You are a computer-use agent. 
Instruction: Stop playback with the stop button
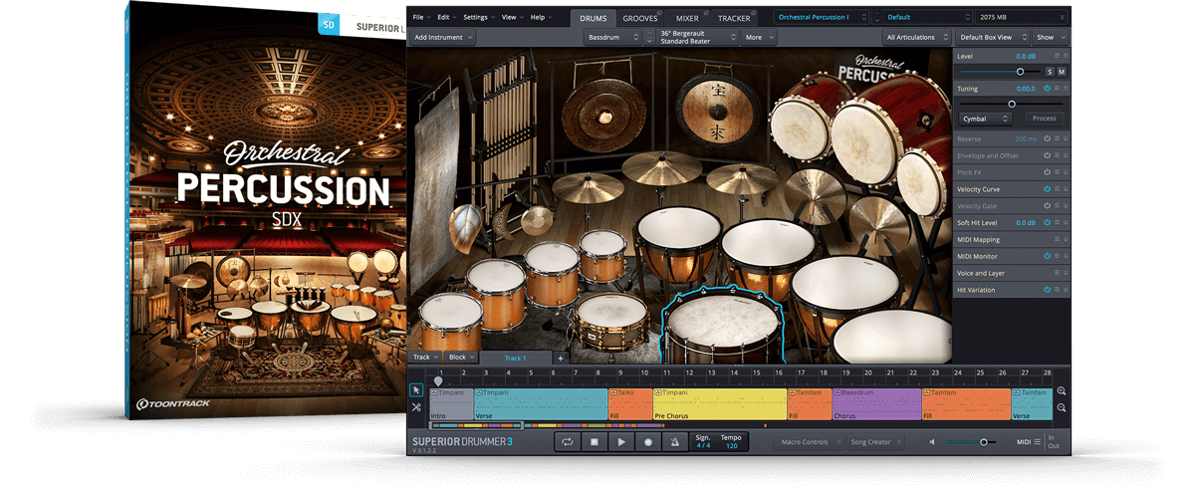[595, 441]
